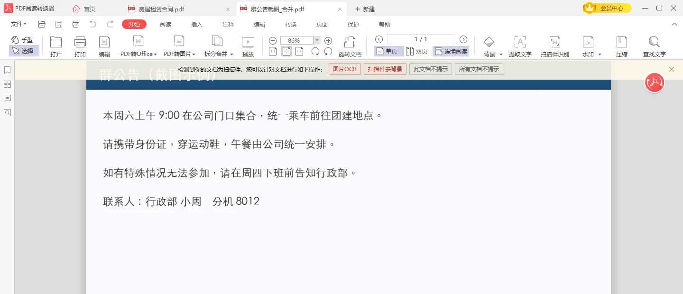Zoom in with the plus icon
The width and height of the screenshot is (683, 294).
pyautogui.click(x=328, y=40)
